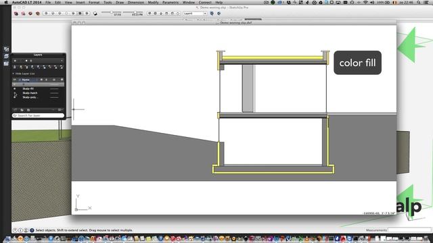The image size is (433, 243).
Task: Toggle shadows on/off in SketchUp toolbar
Action: tap(95, 13)
